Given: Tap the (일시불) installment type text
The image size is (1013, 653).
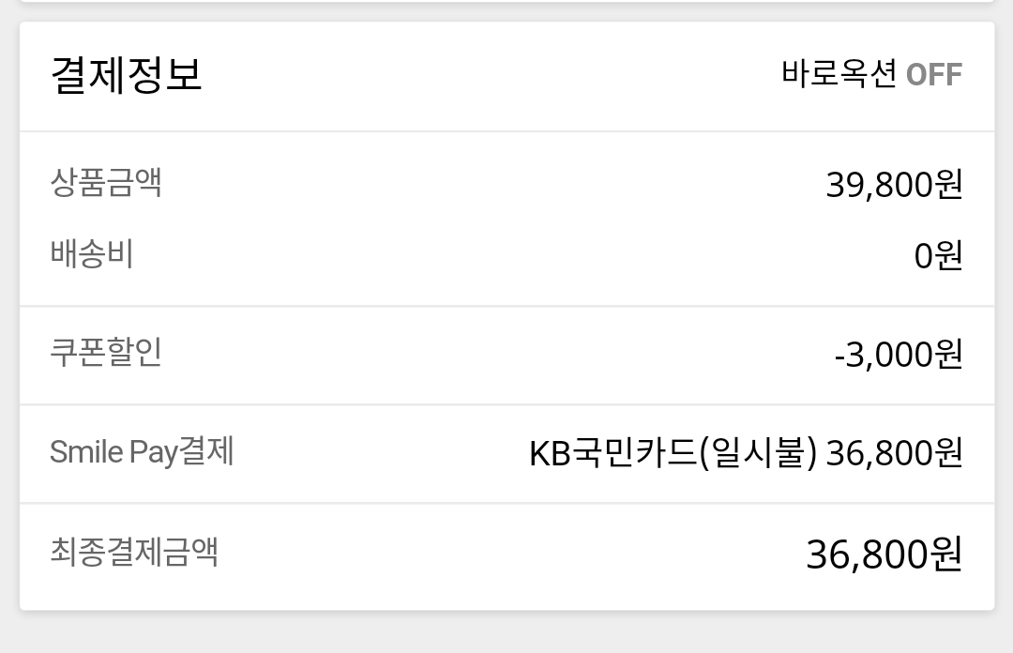Looking at the screenshot, I should (758, 453).
